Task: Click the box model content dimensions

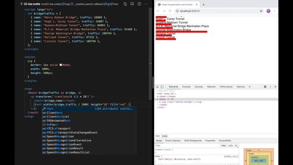Action: coord(259,161)
